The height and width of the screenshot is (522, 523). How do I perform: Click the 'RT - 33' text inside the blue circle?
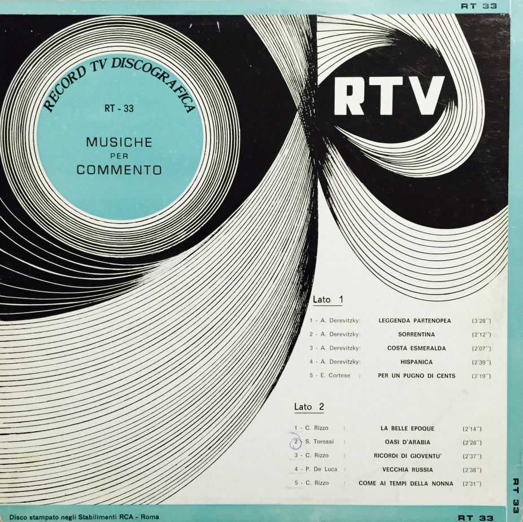coord(119,109)
